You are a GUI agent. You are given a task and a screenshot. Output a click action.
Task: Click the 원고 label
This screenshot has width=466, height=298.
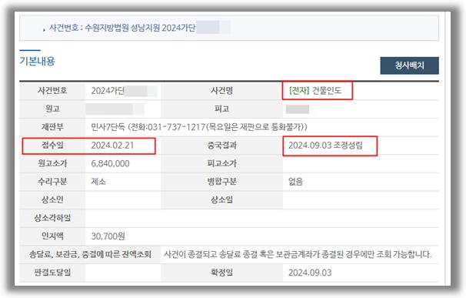pyautogui.click(x=52, y=109)
